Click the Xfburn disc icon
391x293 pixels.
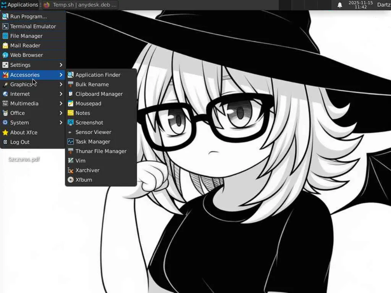pyautogui.click(x=71, y=180)
